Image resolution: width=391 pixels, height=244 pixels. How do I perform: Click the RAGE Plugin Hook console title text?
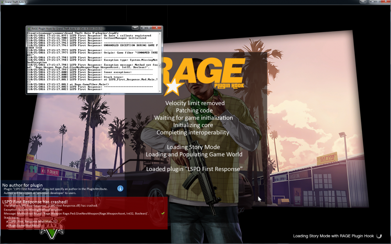67,28
